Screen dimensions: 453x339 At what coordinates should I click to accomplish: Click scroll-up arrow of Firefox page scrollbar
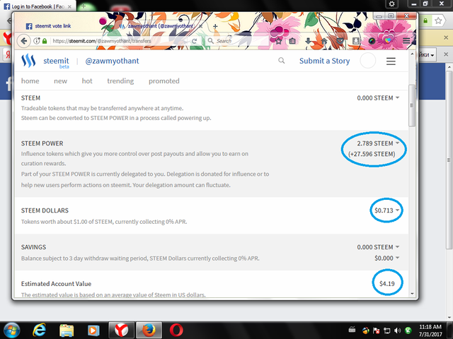coord(412,54)
